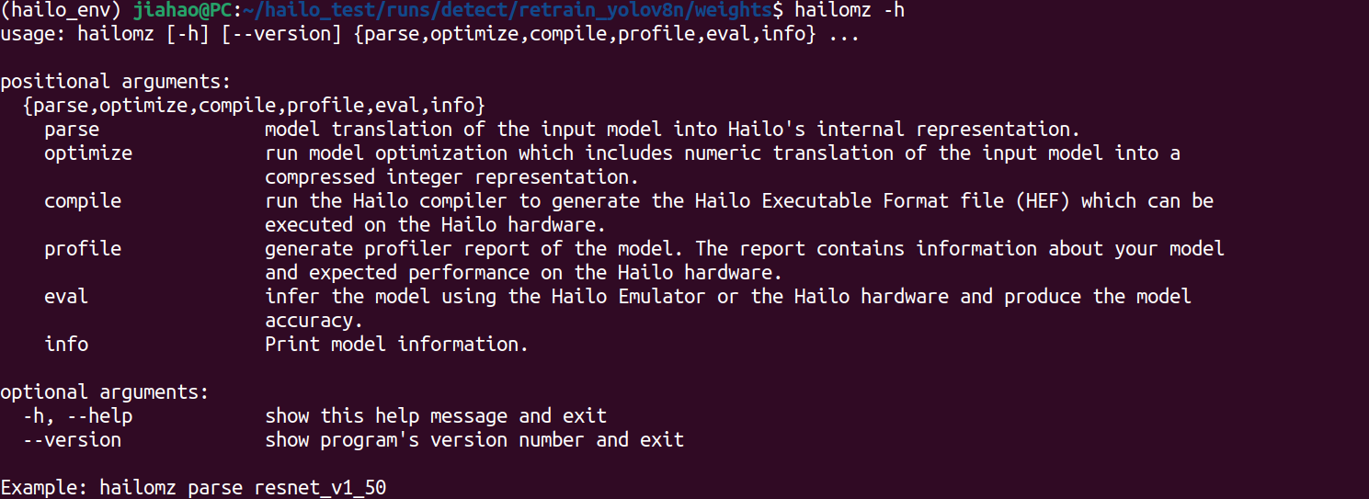Click the "positional arguments:" heading

pyautogui.click(x=116, y=81)
